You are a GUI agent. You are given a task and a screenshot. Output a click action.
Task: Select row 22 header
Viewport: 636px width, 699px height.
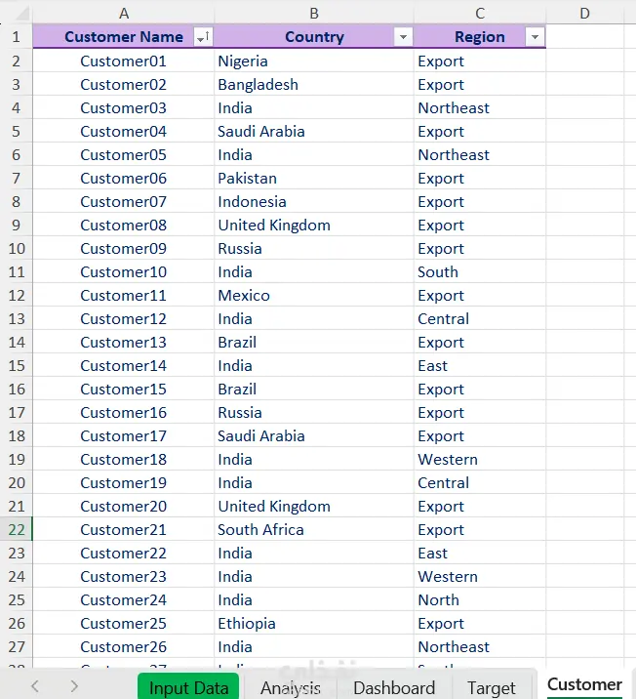(16, 529)
